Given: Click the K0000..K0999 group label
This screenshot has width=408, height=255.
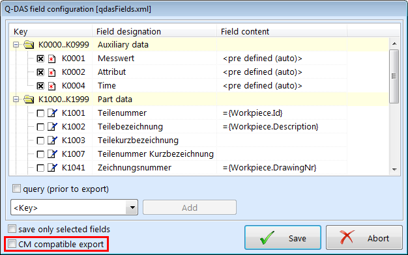Looking at the screenshot, I should [x=64, y=45].
